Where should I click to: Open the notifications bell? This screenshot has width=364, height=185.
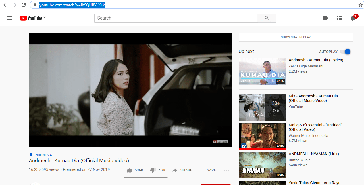coord(353,18)
